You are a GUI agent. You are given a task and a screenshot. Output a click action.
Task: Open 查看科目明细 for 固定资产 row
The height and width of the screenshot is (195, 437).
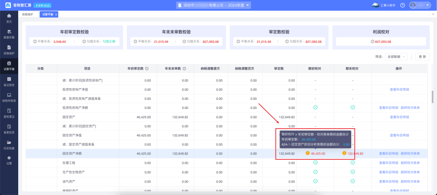tap(399, 117)
